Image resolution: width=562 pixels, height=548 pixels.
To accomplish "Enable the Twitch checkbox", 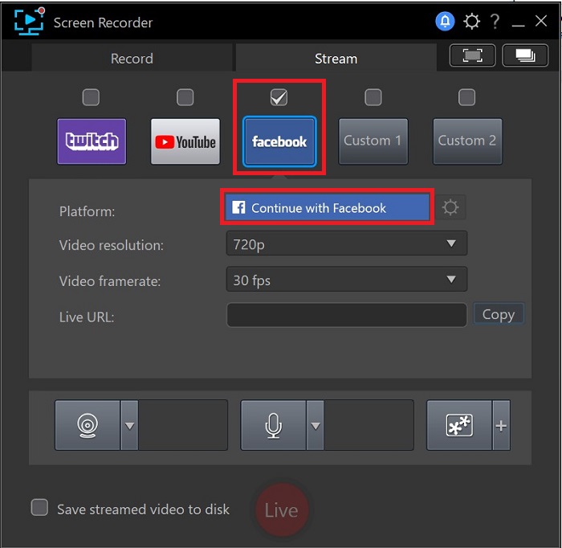I will [x=91, y=97].
